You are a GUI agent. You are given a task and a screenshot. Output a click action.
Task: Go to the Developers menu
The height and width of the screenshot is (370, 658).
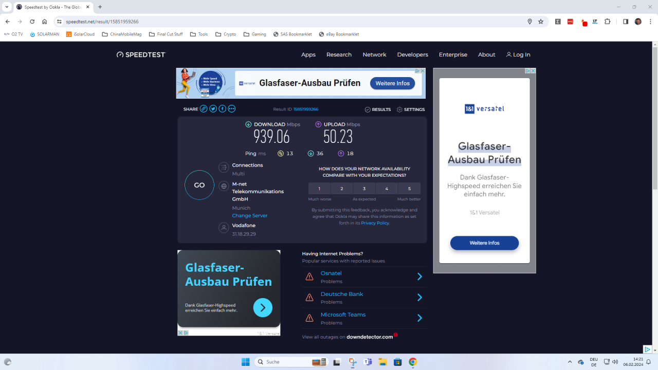click(x=412, y=54)
